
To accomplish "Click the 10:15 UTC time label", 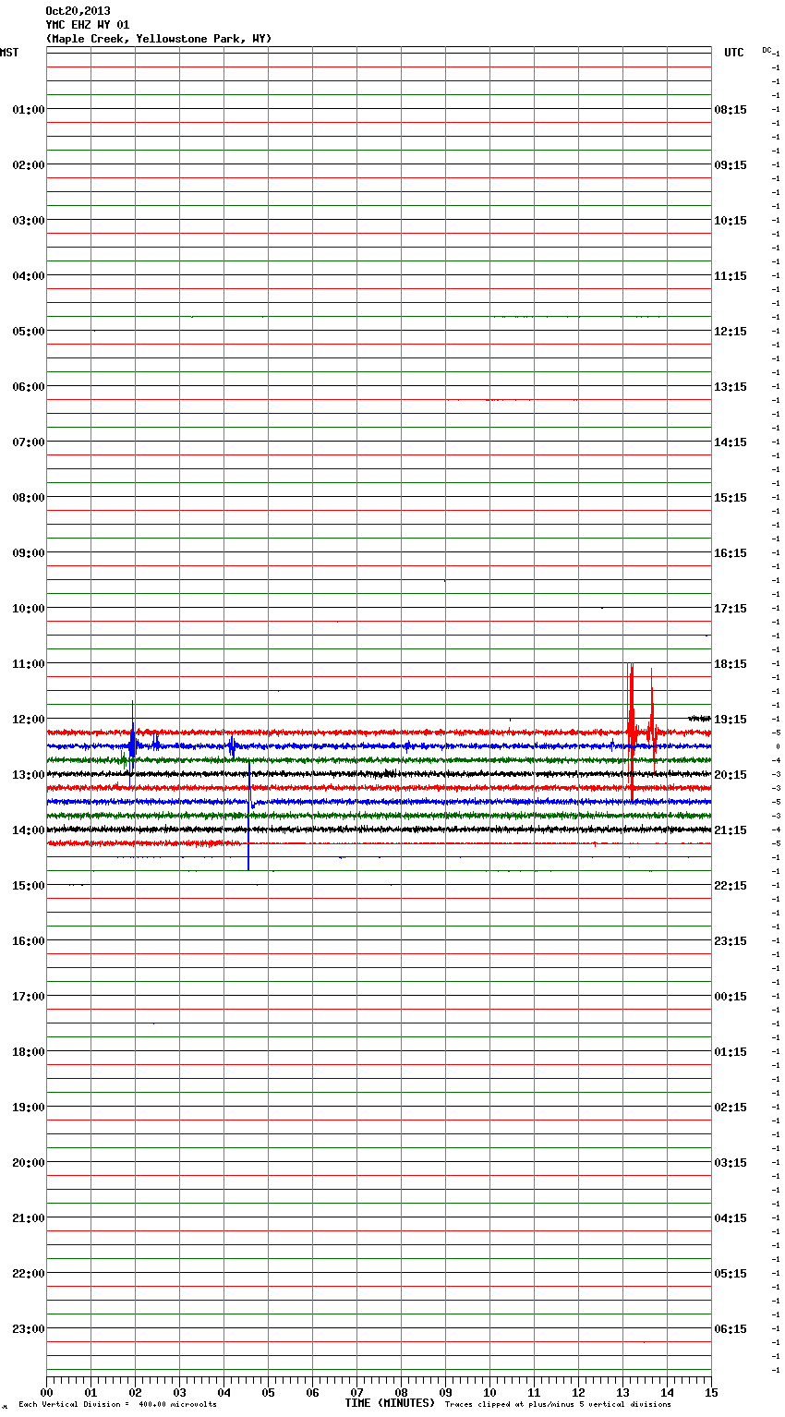I will click(x=731, y=221).
